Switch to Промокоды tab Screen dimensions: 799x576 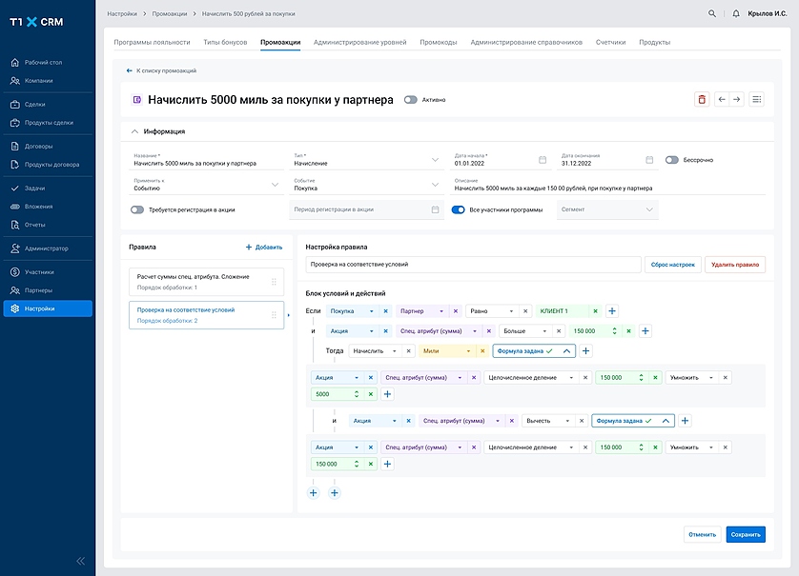pos(439,43)
